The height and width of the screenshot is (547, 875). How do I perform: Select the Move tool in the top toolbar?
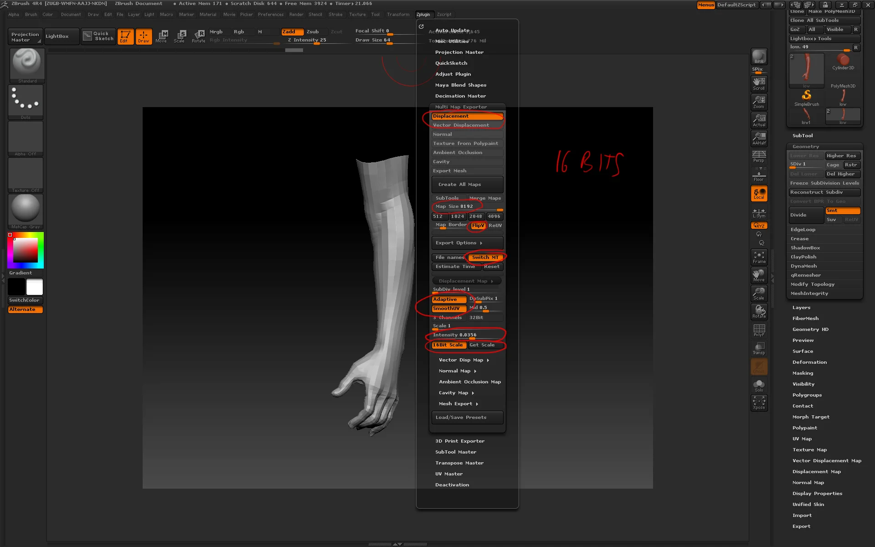pyautogui.click(x=162, y=36)
